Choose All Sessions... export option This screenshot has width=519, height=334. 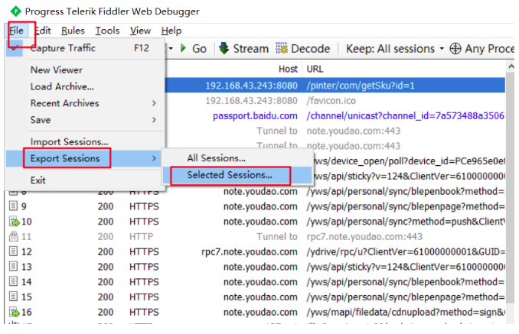click(237, 158)
